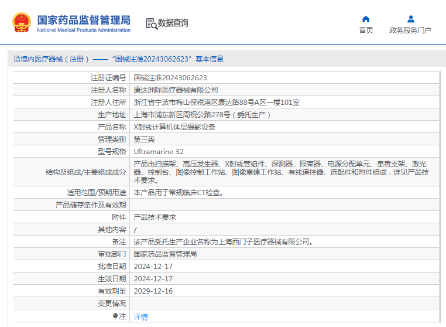Click the 注册证编号 row label
The image size is (446, 327).
pos(108,78)
